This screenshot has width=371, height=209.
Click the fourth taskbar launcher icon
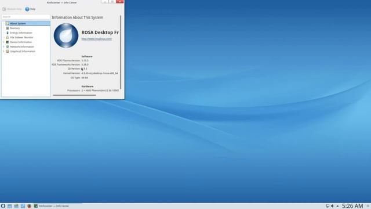point(23,206)
